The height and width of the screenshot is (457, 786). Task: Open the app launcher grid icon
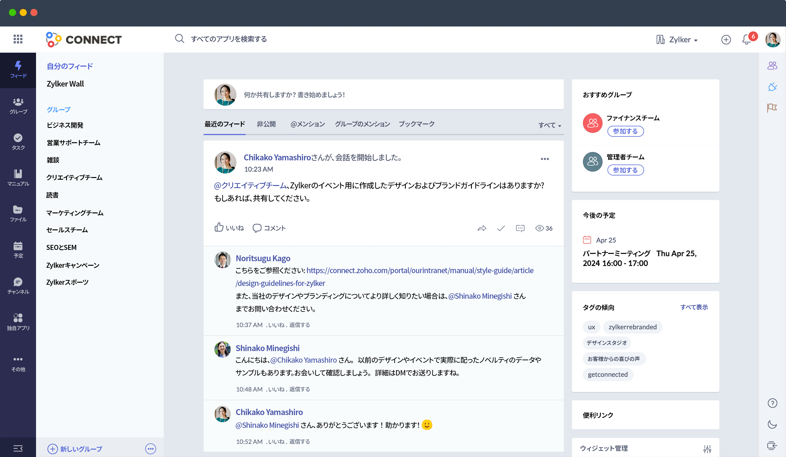[x=18, y=39]
